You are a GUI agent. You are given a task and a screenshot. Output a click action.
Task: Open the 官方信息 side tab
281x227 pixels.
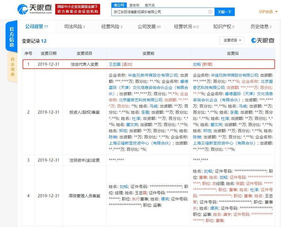click(x=12, y=37)
